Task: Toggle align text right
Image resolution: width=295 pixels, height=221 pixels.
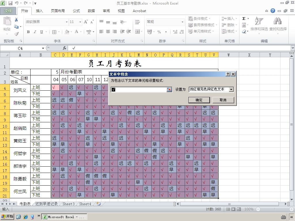Action: click(x=115, y=32)
